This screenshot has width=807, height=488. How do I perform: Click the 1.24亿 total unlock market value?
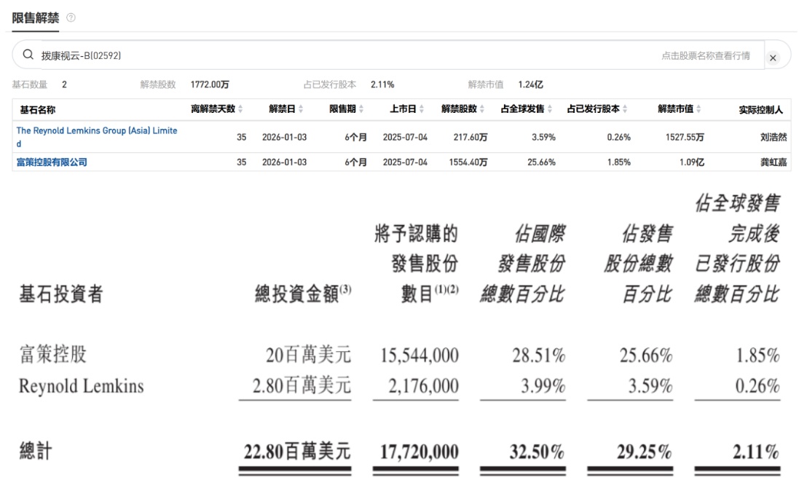pyautogui.click(x=530, y=84)
